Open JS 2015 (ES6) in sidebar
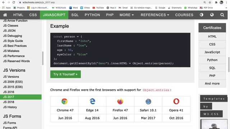 click(13, 87)
